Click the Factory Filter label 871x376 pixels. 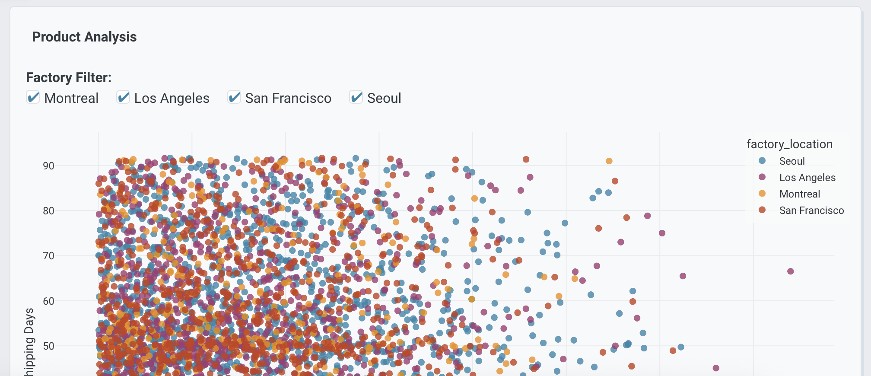point(69,77)
